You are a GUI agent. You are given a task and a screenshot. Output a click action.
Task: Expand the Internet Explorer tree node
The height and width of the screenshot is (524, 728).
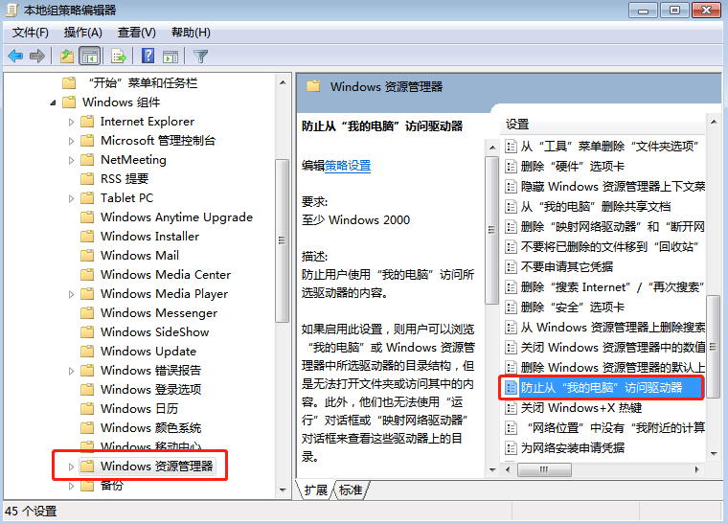71,122
